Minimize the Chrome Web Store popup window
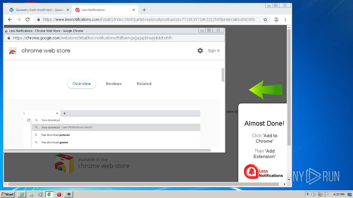The image size is (353, 198). tap(202, 30)
